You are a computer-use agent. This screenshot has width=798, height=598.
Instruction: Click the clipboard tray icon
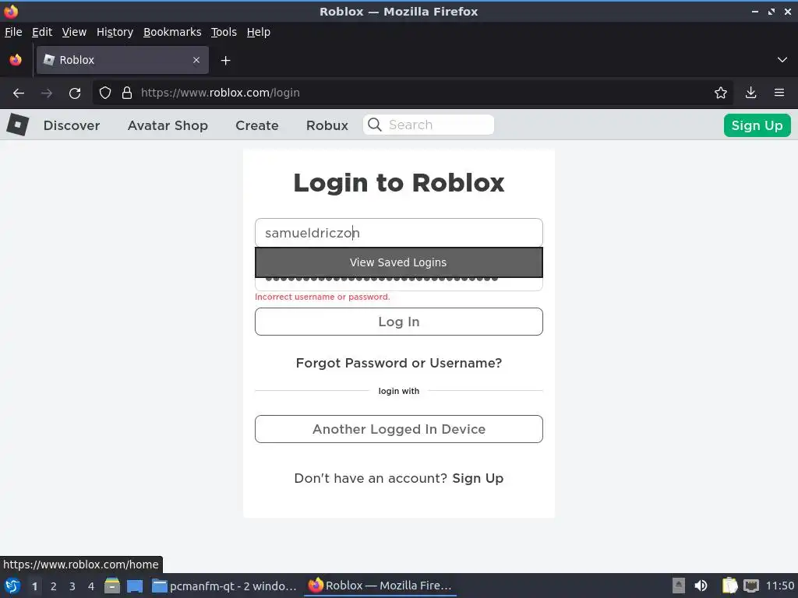[729, 586]
